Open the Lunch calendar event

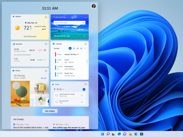[70, 61]
